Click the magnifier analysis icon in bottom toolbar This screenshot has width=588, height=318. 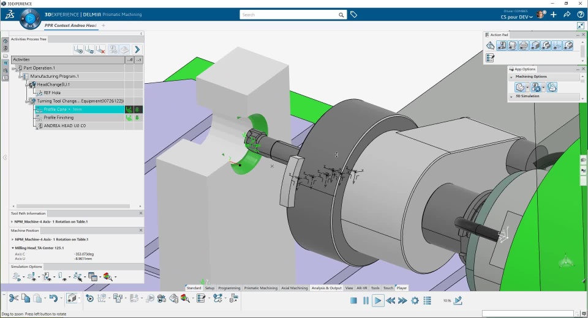185,298
